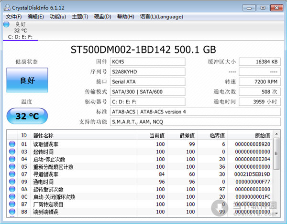
Task: Select the disk status orb above C: D: E: F:
Action: click(6, 24)
